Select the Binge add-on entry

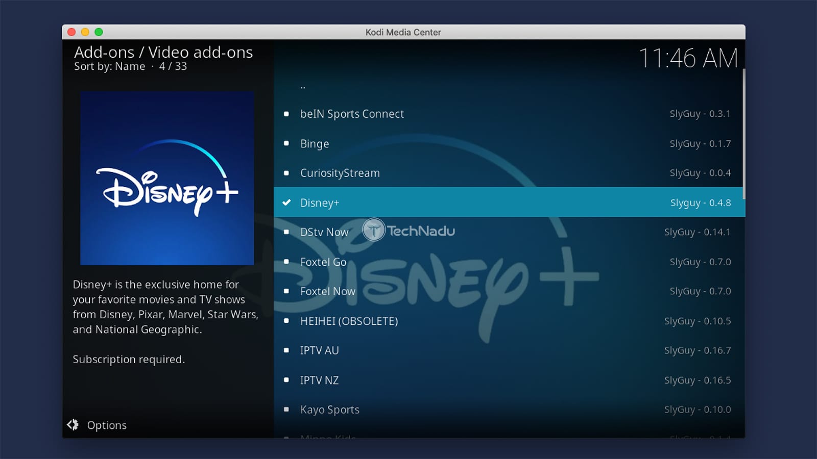(x=509, y=143)
